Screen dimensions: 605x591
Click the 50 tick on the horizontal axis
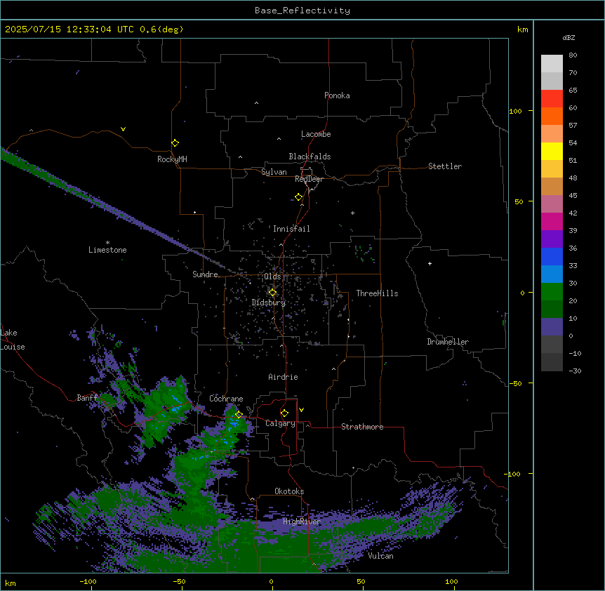pos(361,581)
